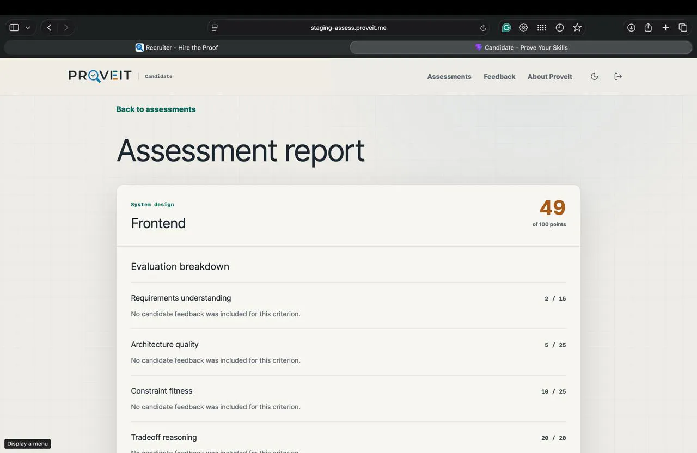
Task: Click the ProveIt logo
Action: click(x=100, y=76)
